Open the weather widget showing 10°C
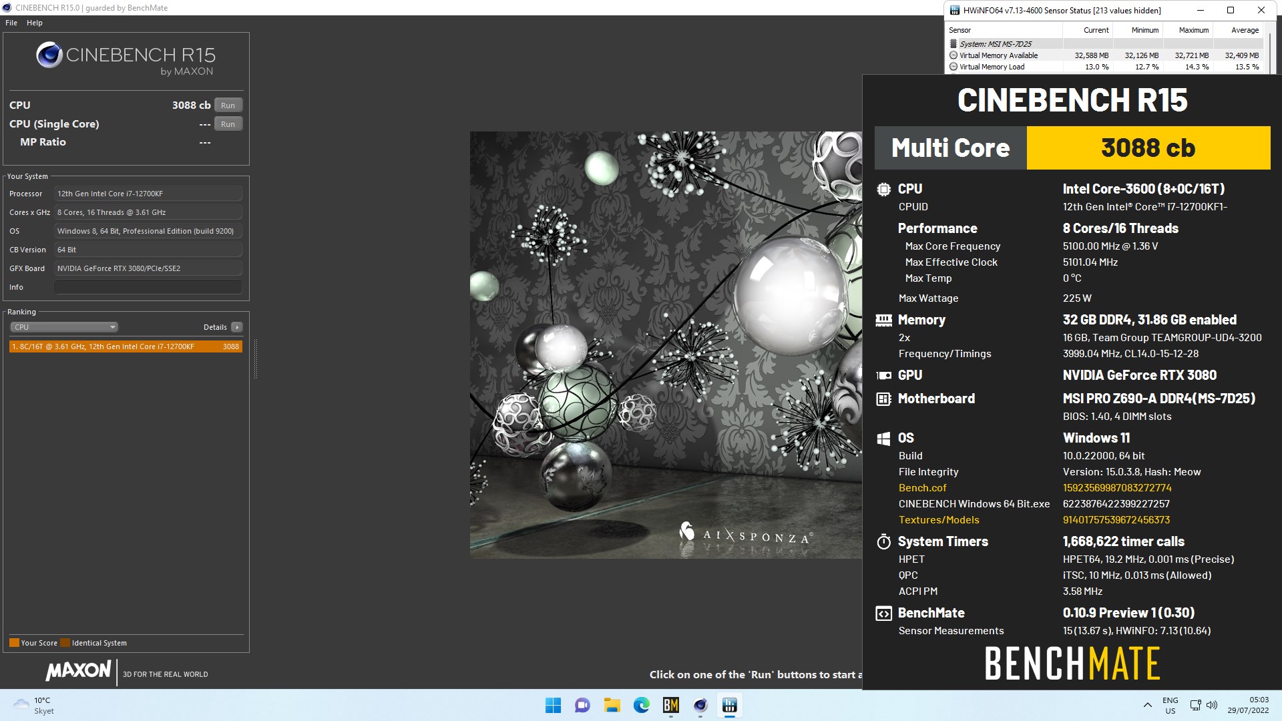 [x=33, y=706]
